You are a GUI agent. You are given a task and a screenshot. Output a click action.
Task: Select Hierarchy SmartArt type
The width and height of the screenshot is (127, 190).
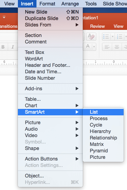point(103,131)
